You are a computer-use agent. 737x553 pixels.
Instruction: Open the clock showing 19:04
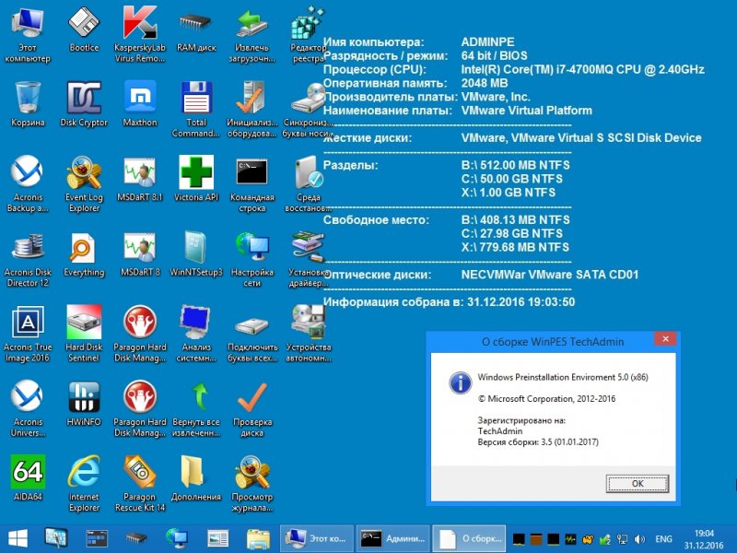click(704, 539)
